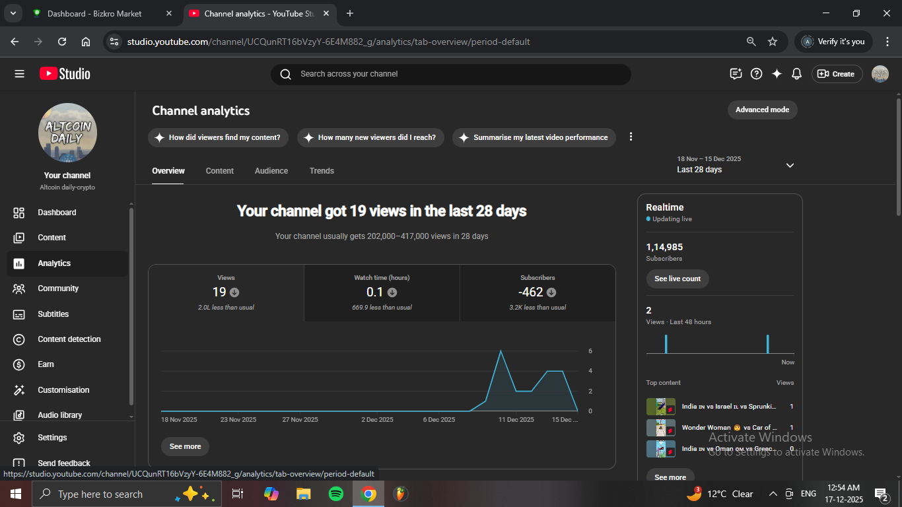
Task: Switch to the Trends tab
Action: tap(322, 171)
